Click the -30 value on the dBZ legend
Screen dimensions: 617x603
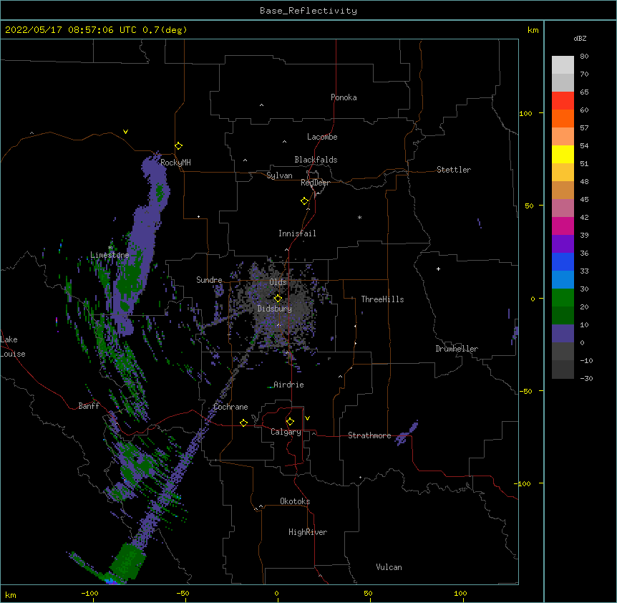coord(586,378)
